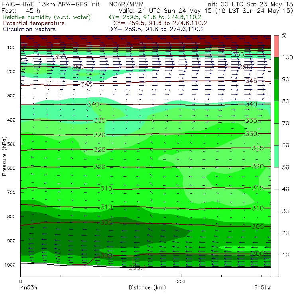Click the colorbar '90' label
The image size is (295, 295).
pos(285,79)
